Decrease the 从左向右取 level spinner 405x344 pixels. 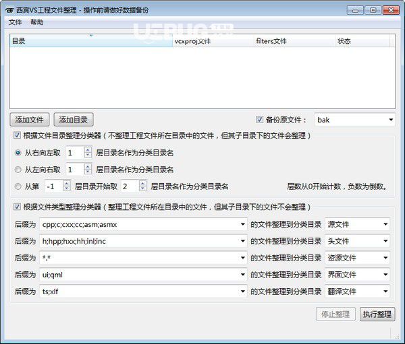(x=88, y=172)
